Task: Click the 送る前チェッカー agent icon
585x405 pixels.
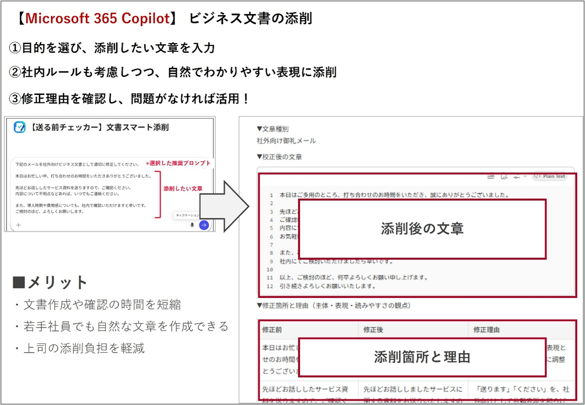Action: (19, 128)
